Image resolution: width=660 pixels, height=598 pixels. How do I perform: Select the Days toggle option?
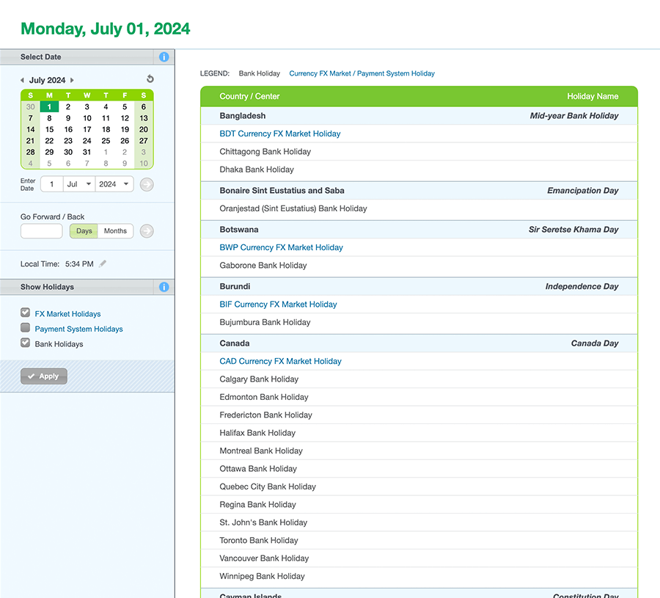point(84,231)
